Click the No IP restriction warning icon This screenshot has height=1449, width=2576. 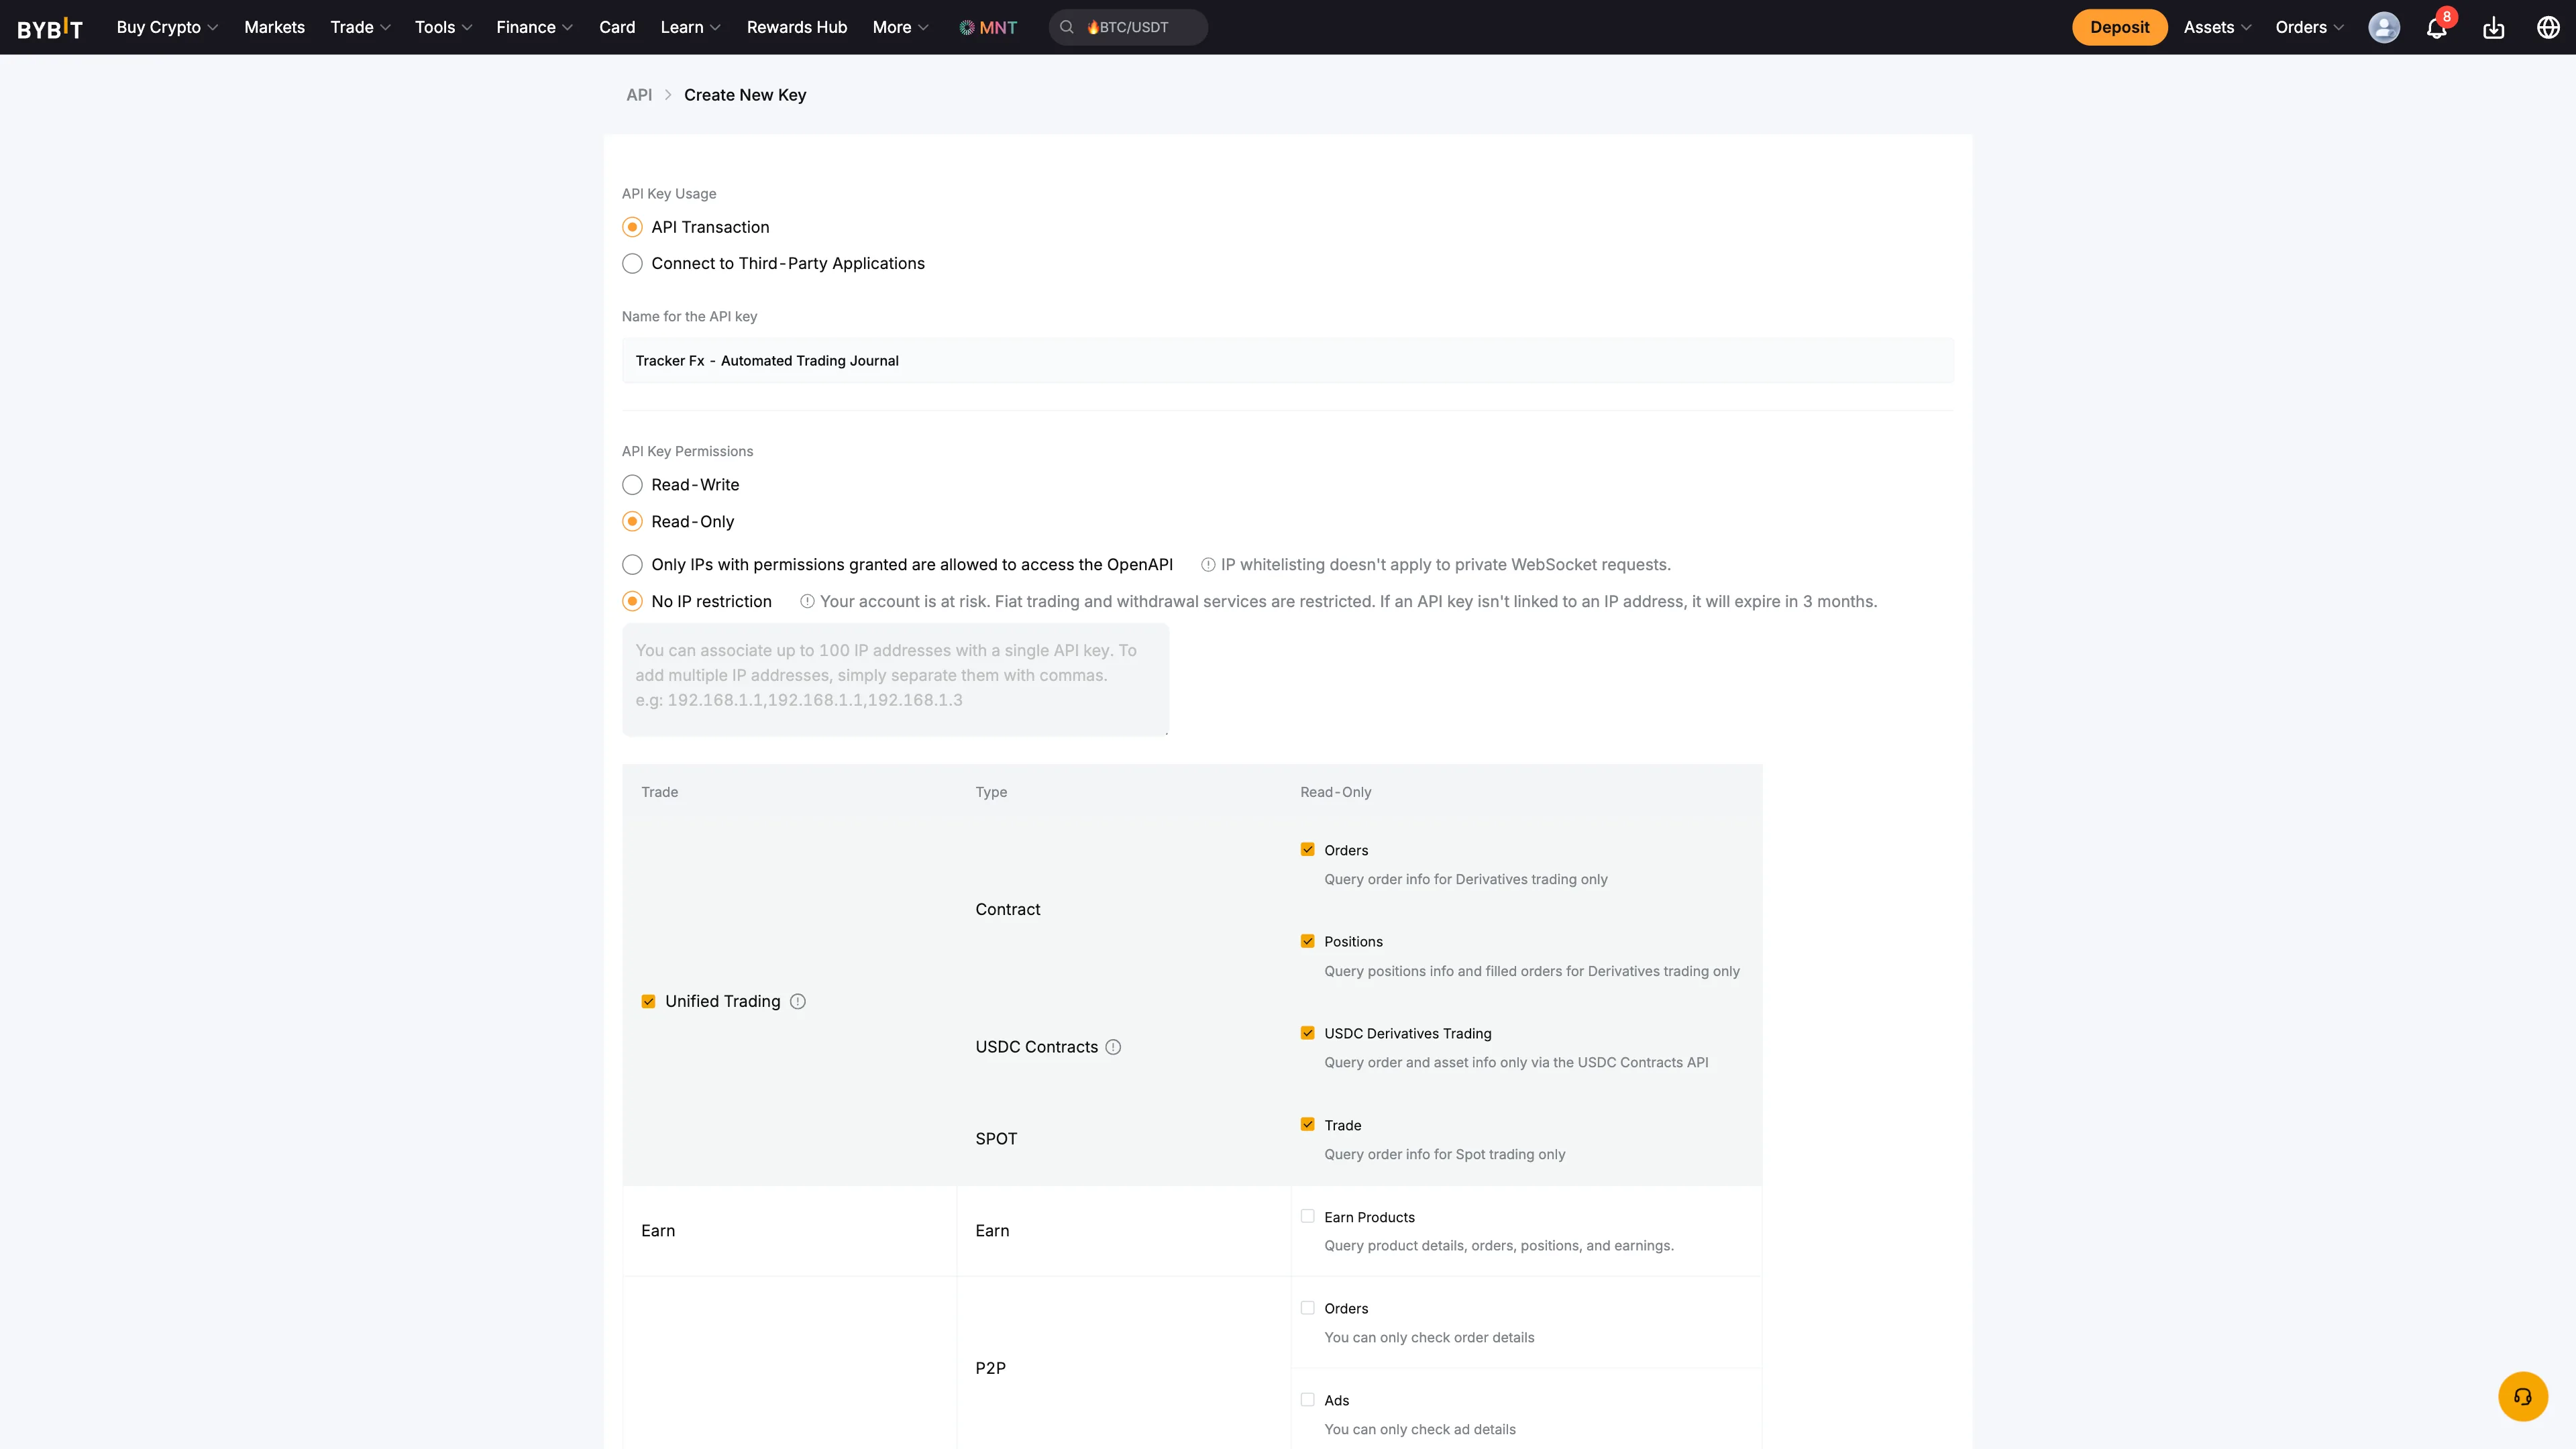[x=807, y=601]
